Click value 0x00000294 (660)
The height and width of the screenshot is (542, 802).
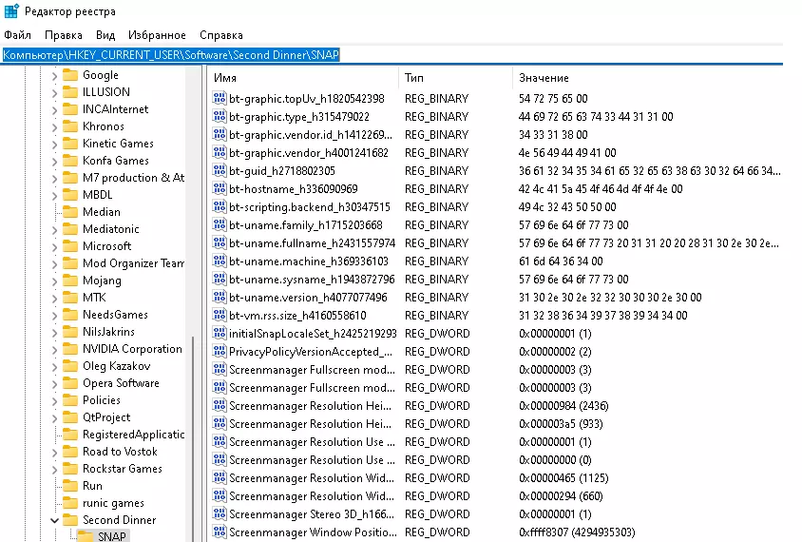[561, 496]
